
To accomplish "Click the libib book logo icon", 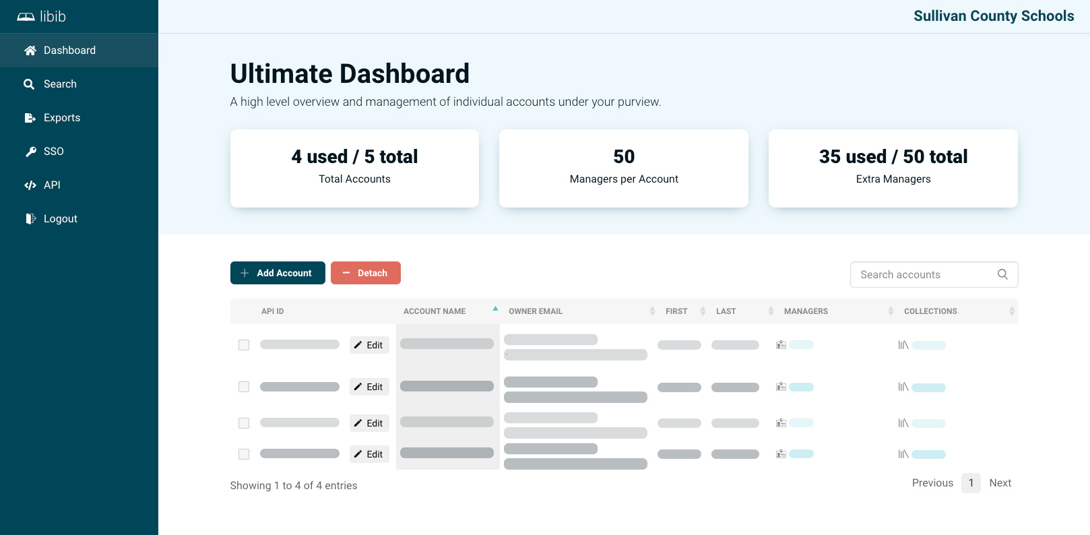I will (x=26, y=17).
